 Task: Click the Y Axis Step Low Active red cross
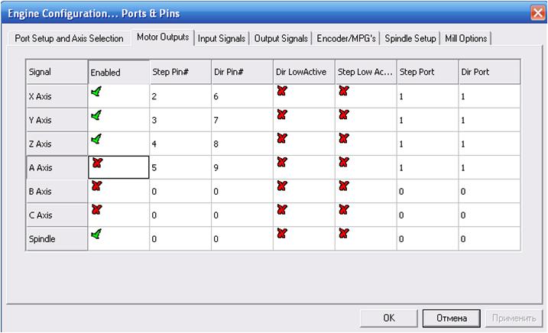click(x=343, y=115)
